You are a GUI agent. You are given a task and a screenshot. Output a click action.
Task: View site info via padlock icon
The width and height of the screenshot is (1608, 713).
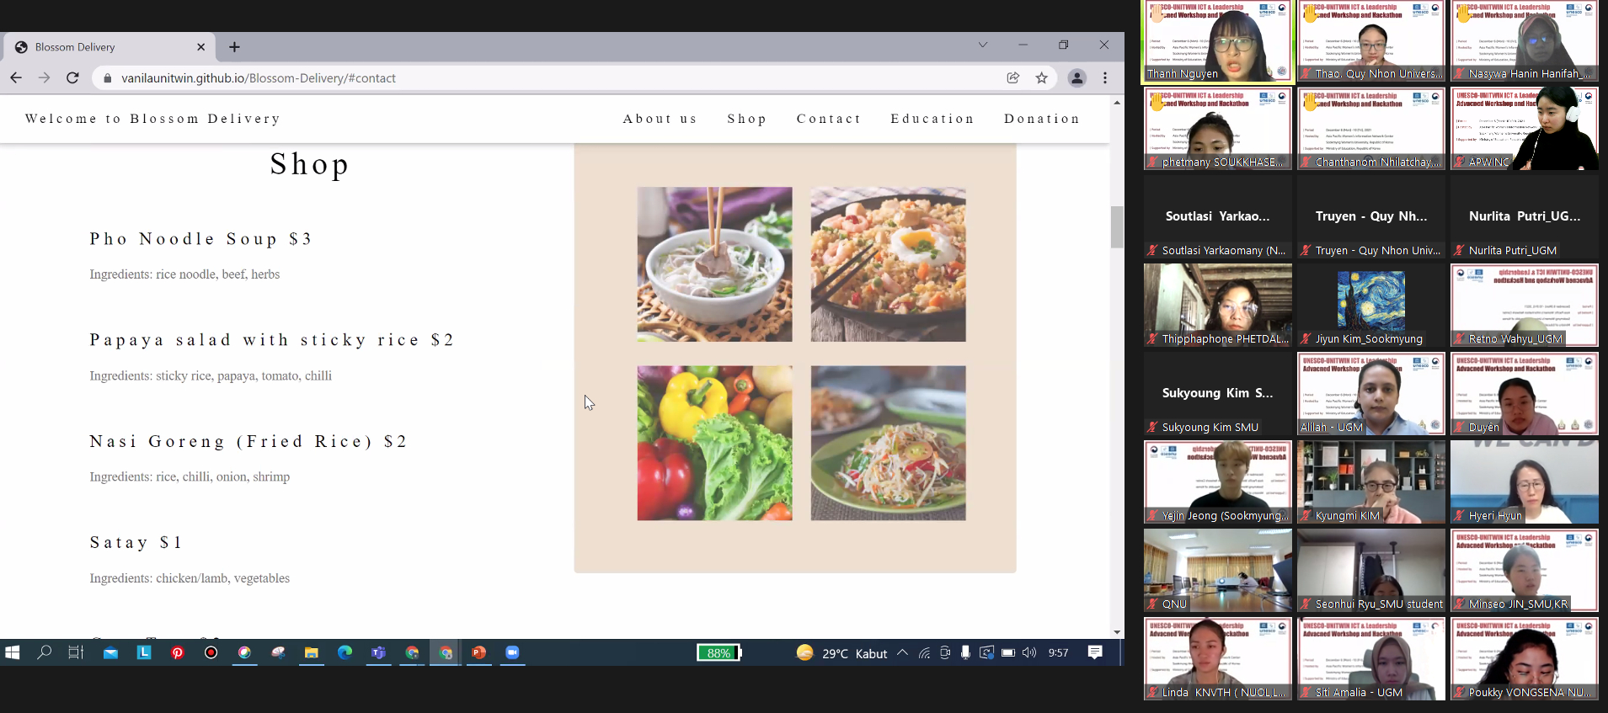pos(107,78)
